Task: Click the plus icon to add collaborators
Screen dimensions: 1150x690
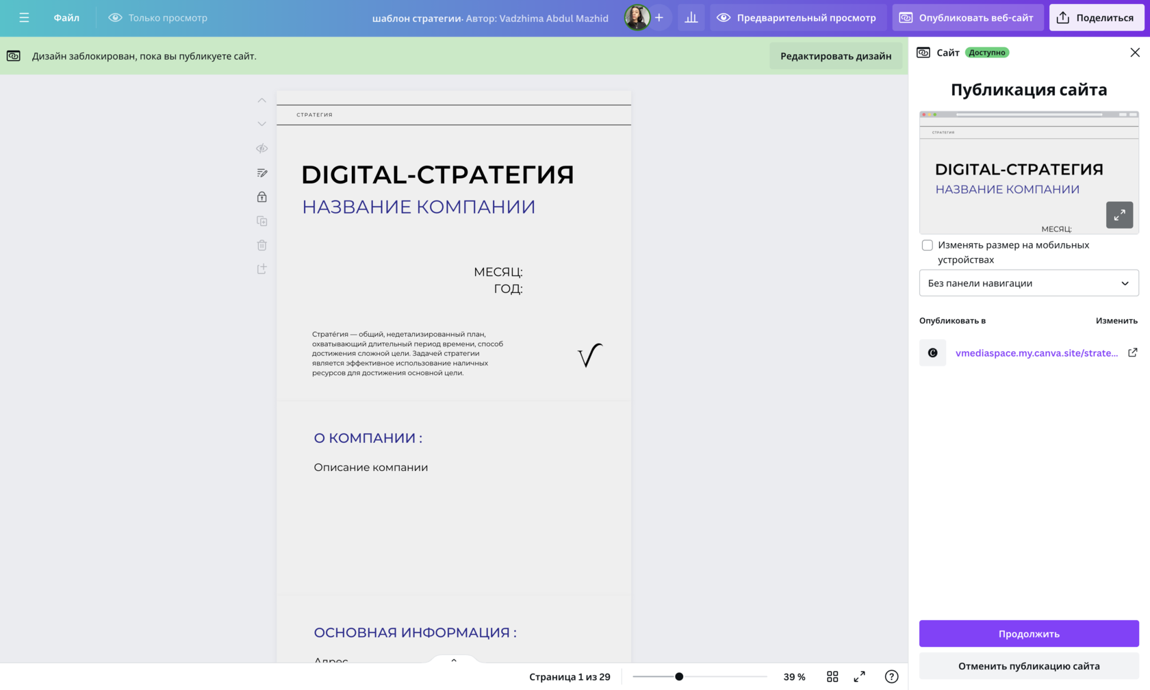Action: (659, 18)
